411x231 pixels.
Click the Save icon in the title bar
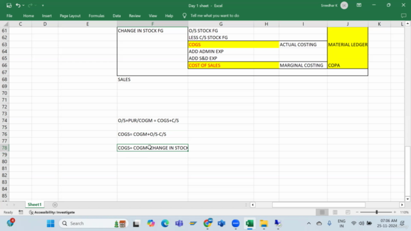click(9, 6)
